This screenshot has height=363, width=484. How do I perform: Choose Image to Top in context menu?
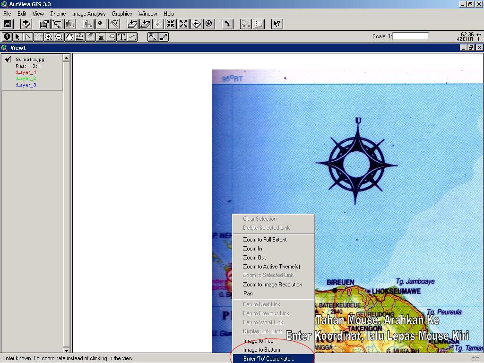(274, 341)
